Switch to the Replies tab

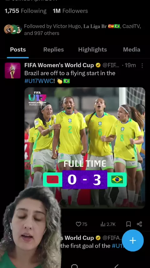[53, 50]
